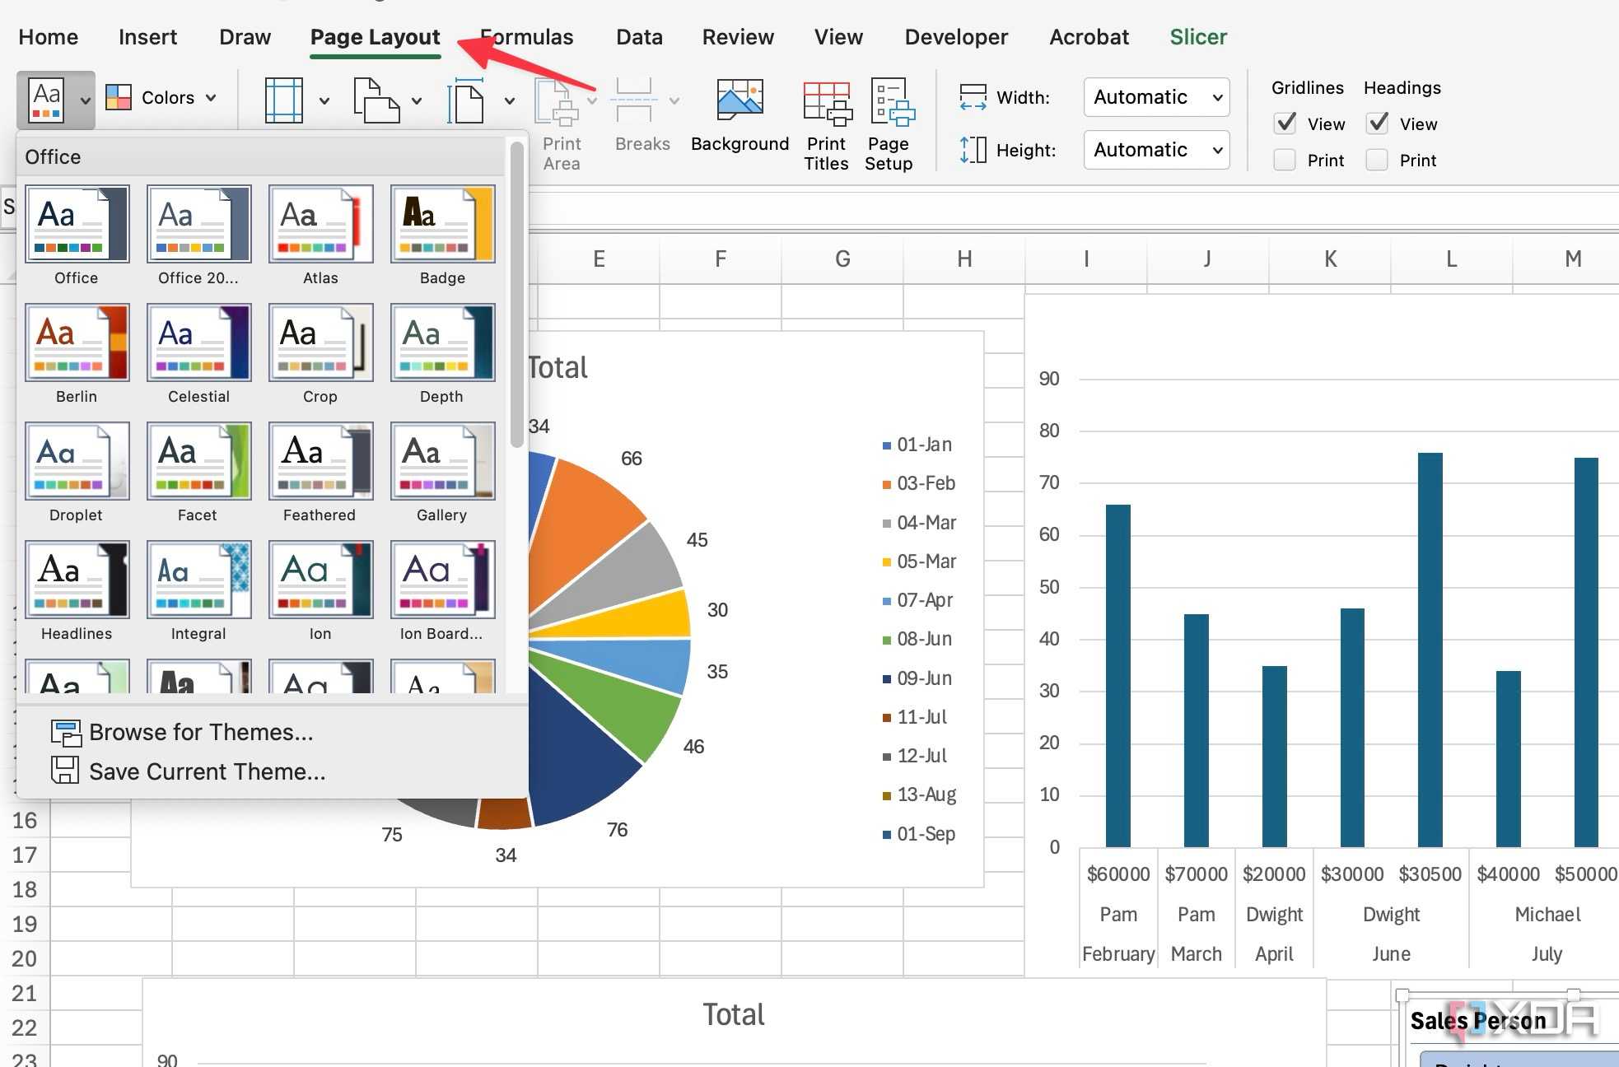Click the Orientation page icon
Viewport: 1619px width, 1067px height.
[x=376, y=100]
